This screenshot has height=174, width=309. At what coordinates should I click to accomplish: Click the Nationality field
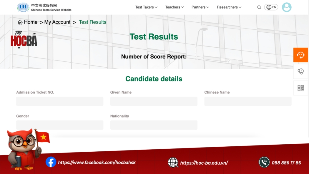pyautogui.click(x=154, y=125)
